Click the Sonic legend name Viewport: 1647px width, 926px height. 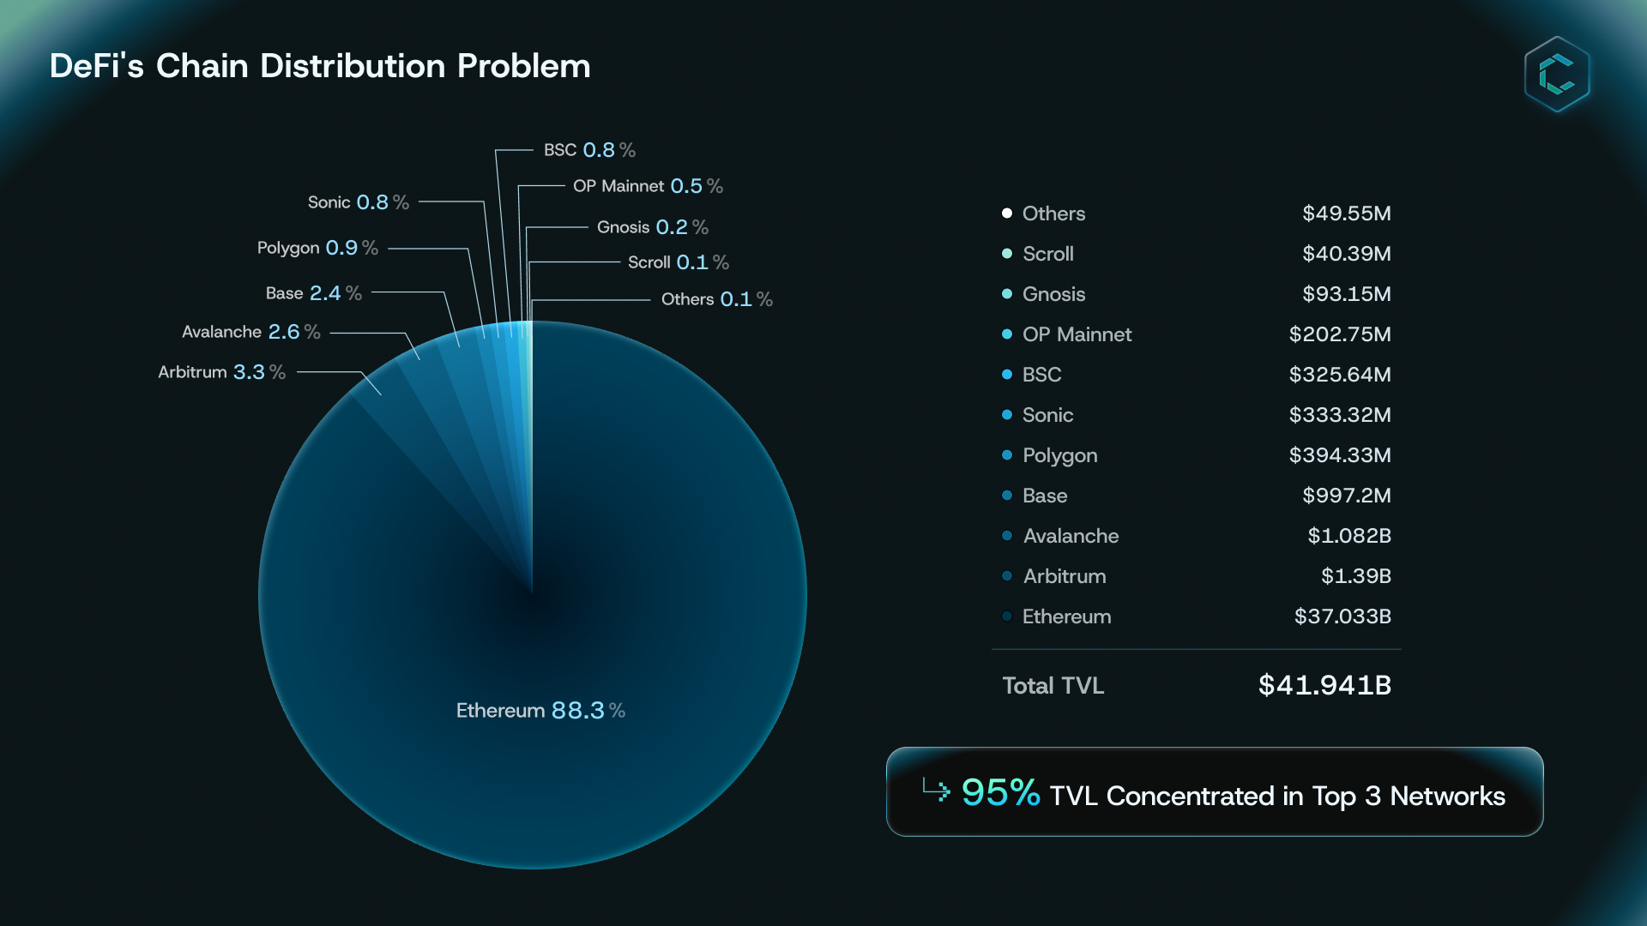tap(1047, 414)
